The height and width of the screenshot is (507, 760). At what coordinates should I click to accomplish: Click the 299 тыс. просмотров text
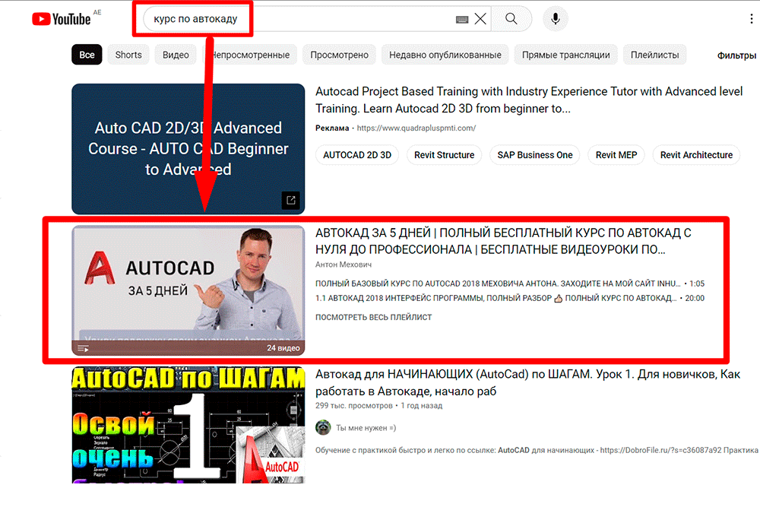point(354,406)
